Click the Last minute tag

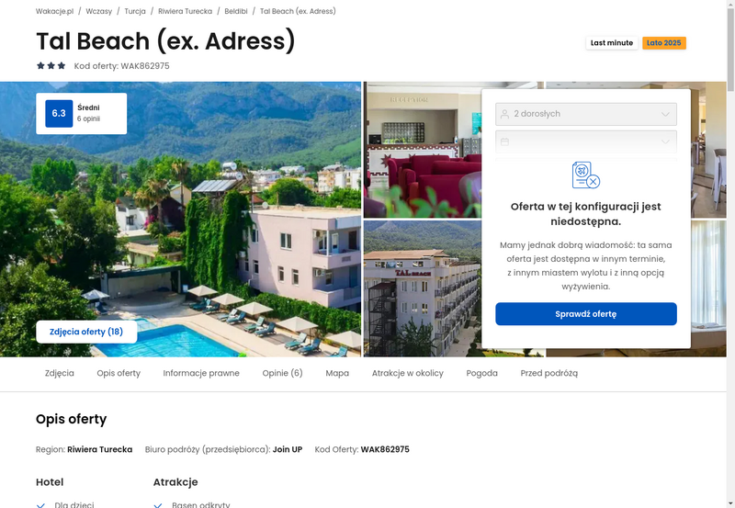coord(612,42)
